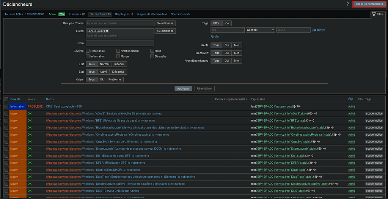388x199 pixels.
Task: Click the Nom filter text field
Action: click(x=120, y=43)
